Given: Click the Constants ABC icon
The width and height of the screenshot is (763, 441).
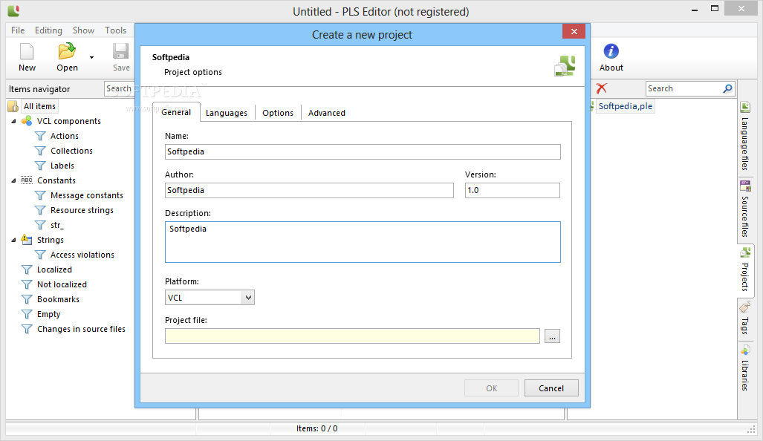Looking at the screenshot, I should point(27,180).
